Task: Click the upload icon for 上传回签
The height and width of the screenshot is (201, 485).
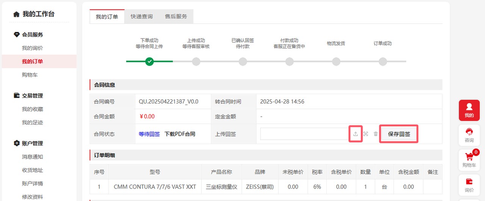Action: [355, 134]
